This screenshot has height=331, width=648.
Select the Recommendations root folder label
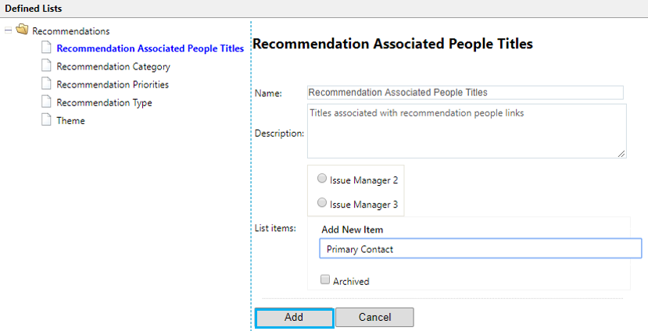point(70,31)
